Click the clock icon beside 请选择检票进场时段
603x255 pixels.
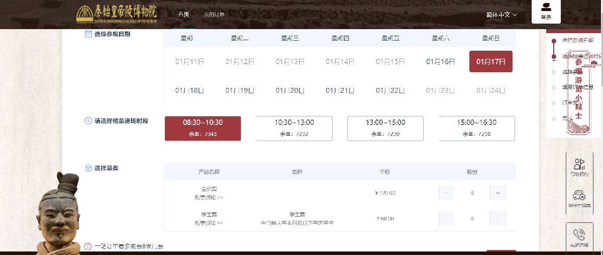point(88,121)
